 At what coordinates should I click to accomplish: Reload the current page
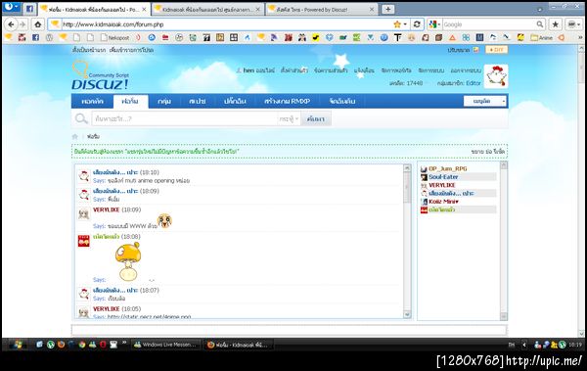pos(417,24)
